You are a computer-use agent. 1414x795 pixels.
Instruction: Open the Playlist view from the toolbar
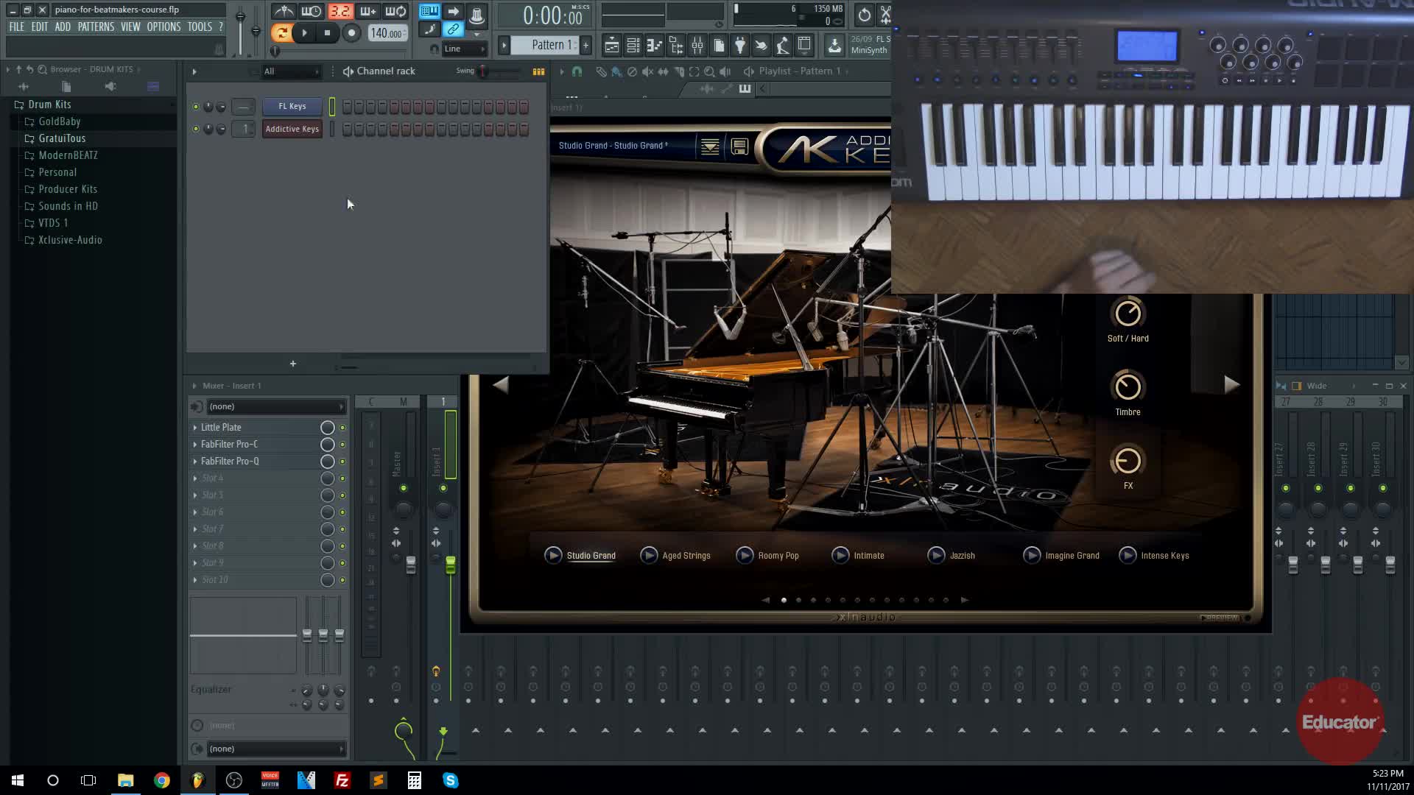(x=611, y=46)
